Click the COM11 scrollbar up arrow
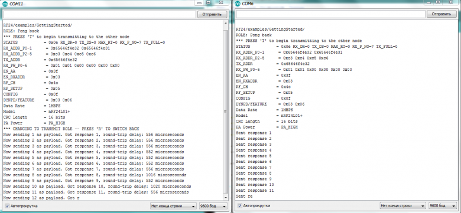 point(226,23)
